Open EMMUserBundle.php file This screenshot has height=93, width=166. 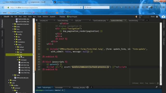tap(22, 78)
